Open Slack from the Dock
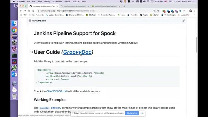This screenshot has height=117, width=208. coord(14,62)
